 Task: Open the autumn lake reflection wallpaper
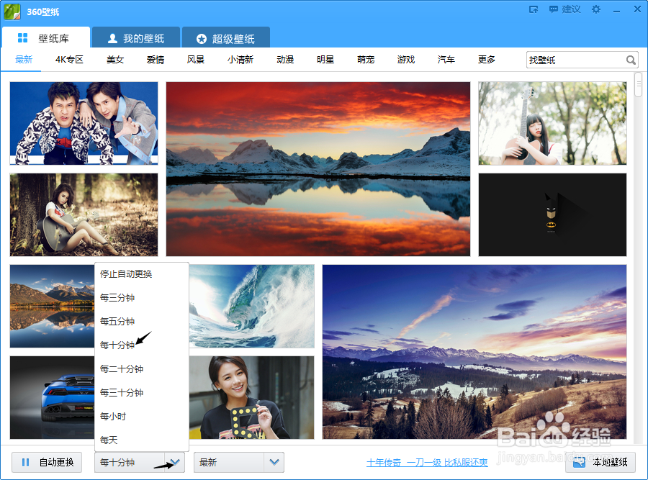coord(52,306)
